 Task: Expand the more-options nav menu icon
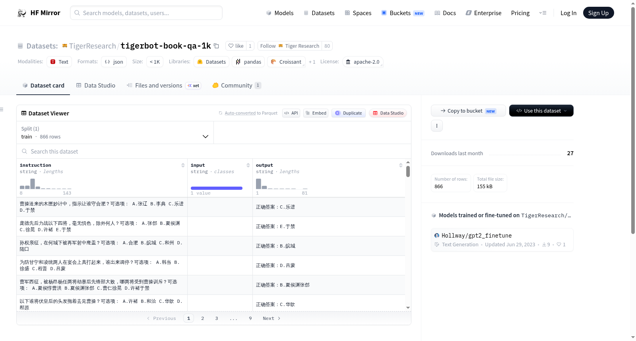pyautogui.click(x=543, y=13)
